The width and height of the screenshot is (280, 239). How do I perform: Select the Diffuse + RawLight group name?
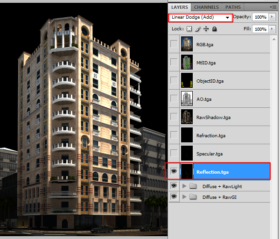click(x=222, y=186)
